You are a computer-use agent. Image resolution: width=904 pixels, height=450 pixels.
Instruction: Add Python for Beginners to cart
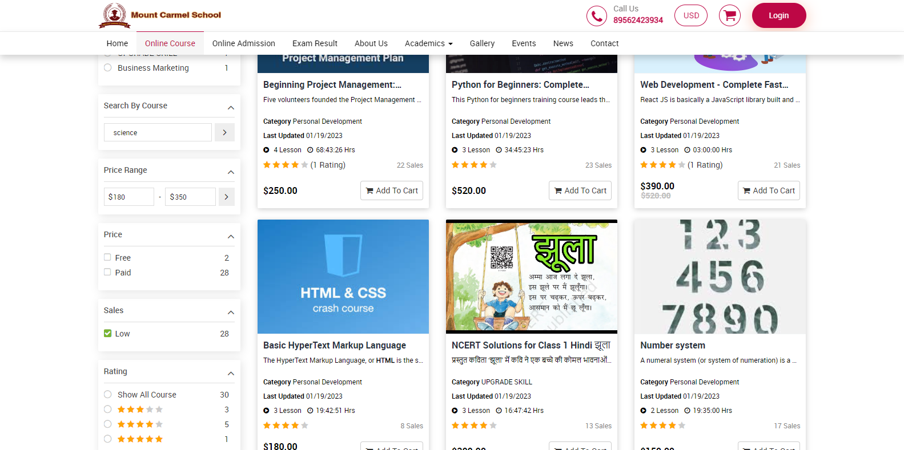(x=580, y=190)
